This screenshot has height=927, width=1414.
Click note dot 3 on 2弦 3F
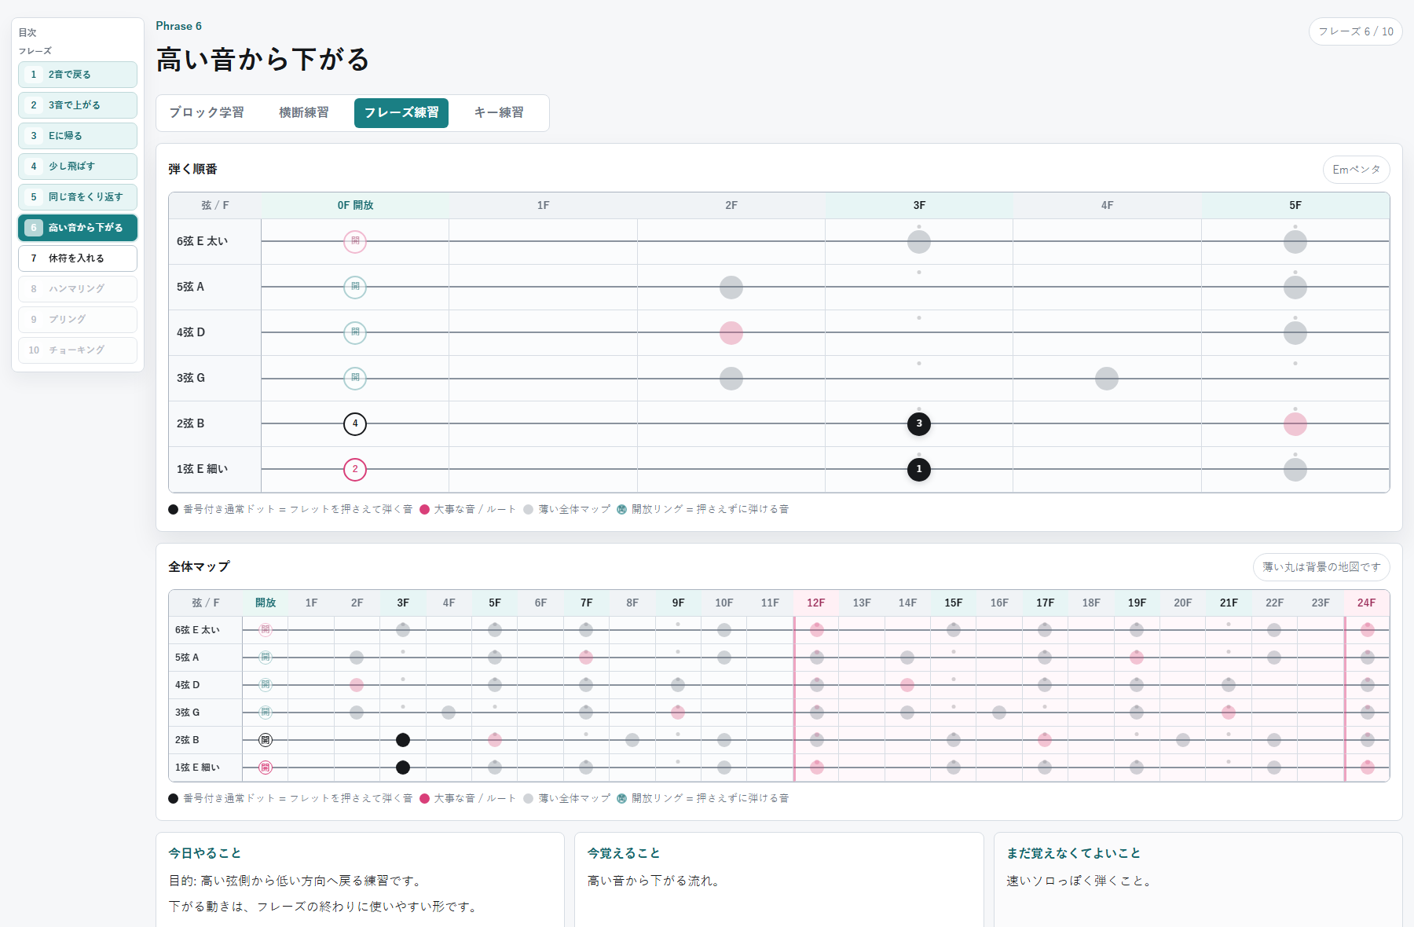pyautogui.click(x=919, y=424)
